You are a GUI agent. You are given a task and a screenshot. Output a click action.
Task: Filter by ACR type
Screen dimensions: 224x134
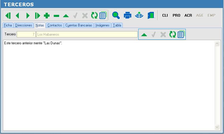tap(188, 15)
